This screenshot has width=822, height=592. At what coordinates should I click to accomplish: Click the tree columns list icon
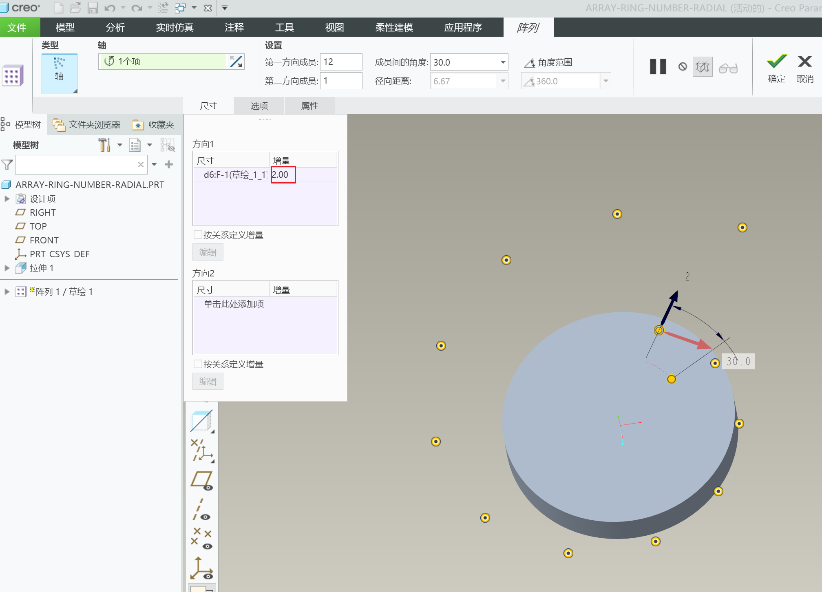pos(135,145)
